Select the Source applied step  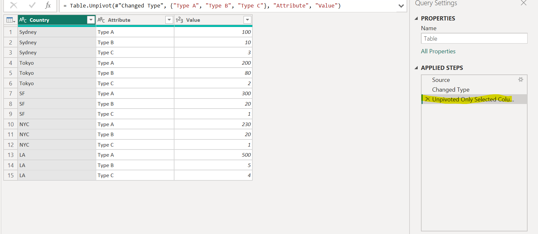tap(474, 80)
